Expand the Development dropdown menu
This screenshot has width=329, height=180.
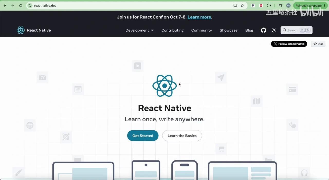tap(139, 30)
